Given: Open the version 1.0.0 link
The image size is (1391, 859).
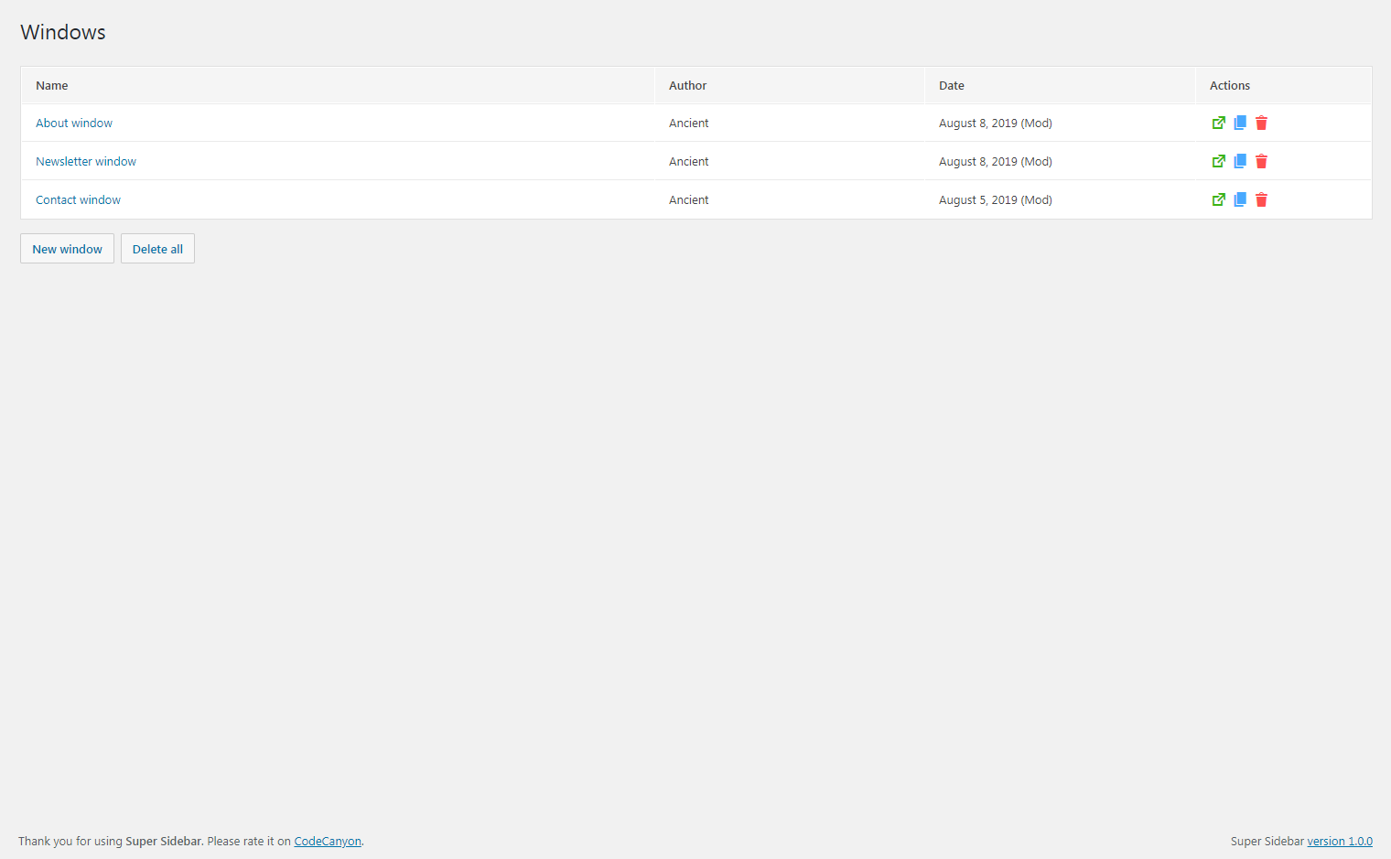Looking at the screenshot, I should [1340, 842].
